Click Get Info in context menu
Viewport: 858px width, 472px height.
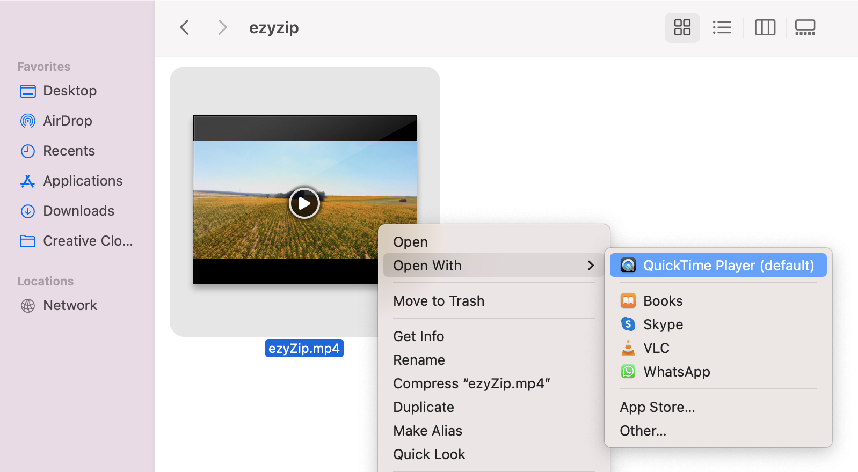pyautogui.click(x=418, y=336)
